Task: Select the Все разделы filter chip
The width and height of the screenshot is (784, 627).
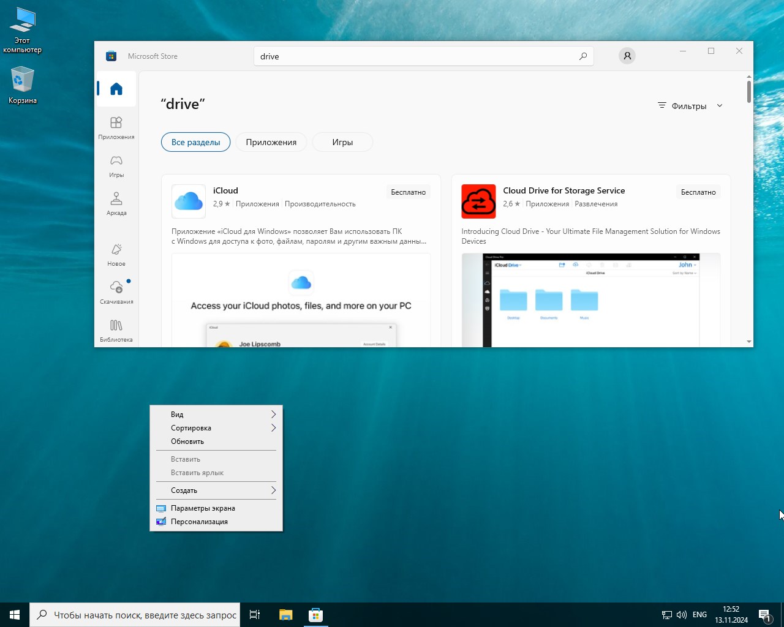Action: pos(195,142)
